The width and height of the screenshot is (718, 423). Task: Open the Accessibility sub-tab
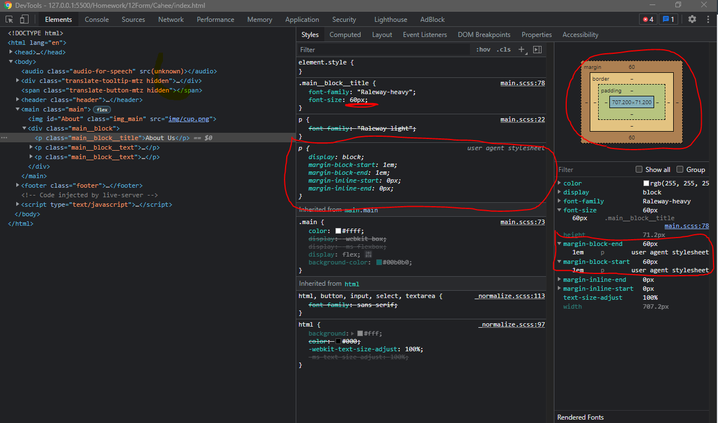[580, 35]
